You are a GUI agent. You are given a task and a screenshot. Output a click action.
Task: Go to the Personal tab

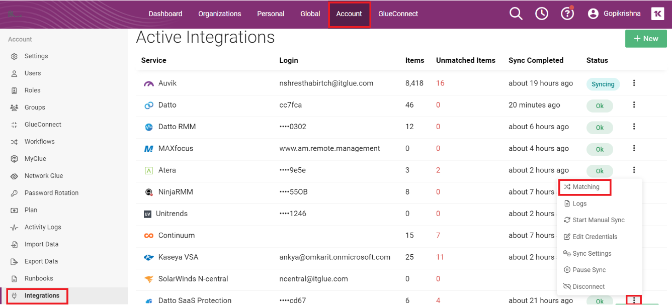pos(271,14)
